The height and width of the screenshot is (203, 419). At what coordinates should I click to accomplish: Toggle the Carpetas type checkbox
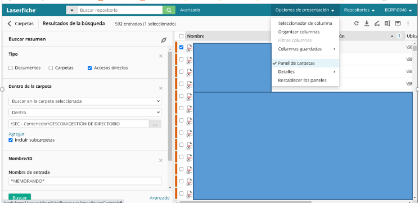coord(51,68)
